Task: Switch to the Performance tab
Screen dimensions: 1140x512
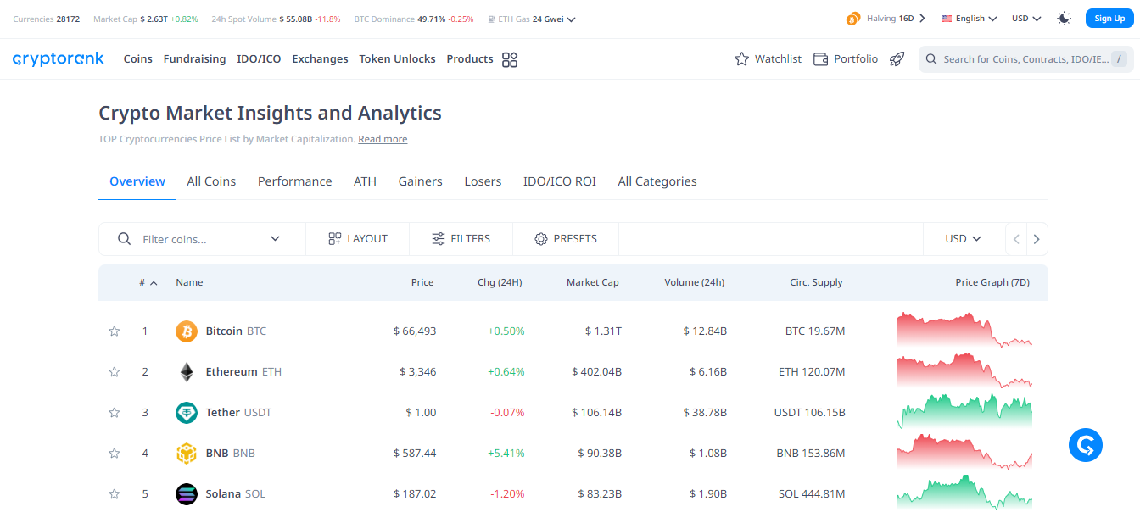Action: 294,181
